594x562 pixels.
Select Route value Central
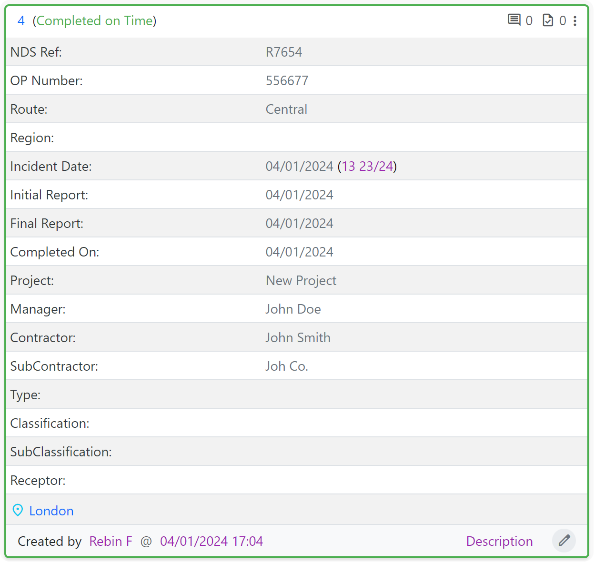pyautogui.click(x=286, y=109)
